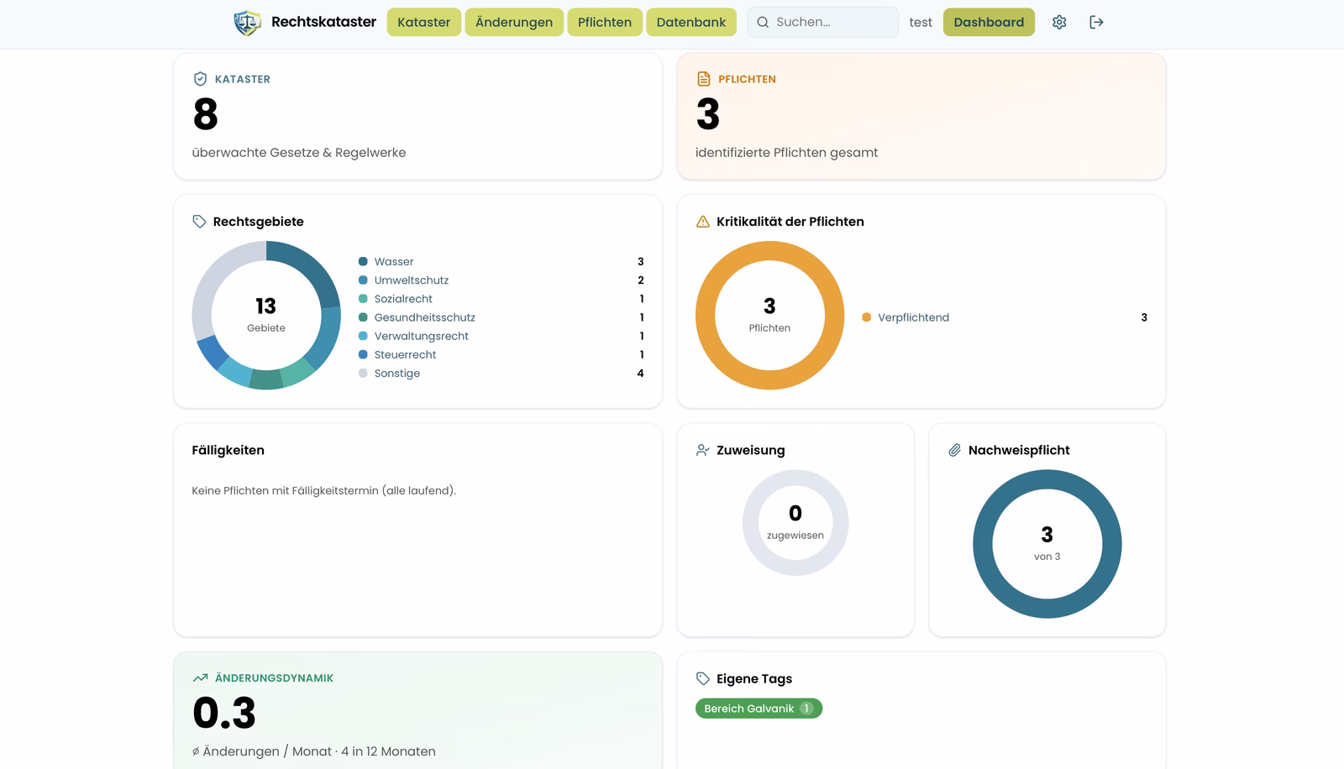This screenshot has height=769, width=1344.
Task: Click the logout icon
Action: click(1096, 23)
